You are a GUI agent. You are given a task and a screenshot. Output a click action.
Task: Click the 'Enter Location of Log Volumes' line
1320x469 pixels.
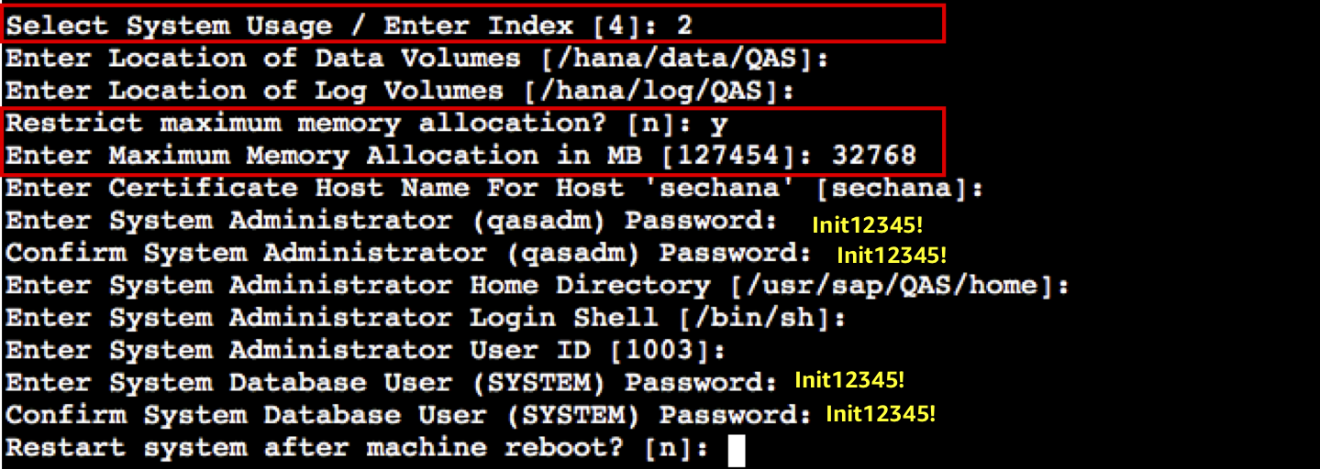400,92
